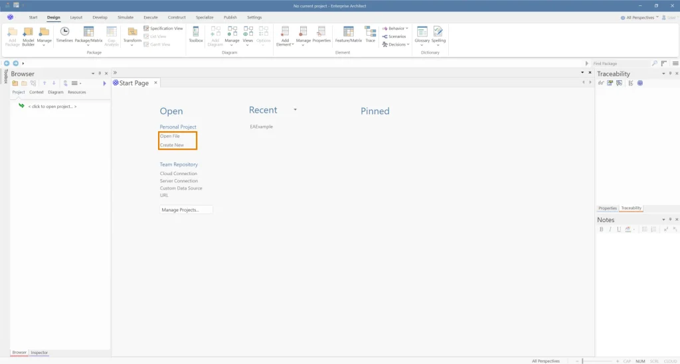Switch to the Inspector tab at bottom

pos(39,353)
